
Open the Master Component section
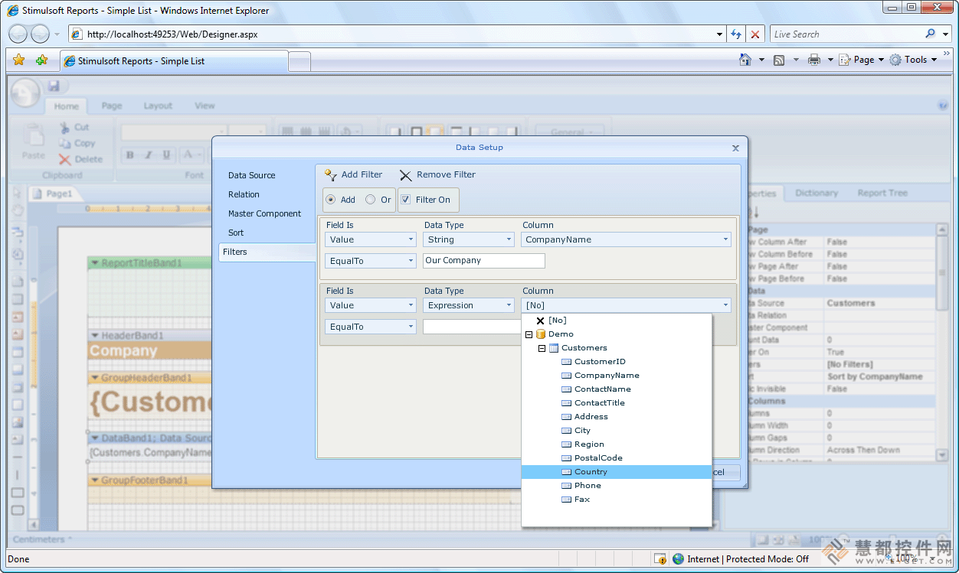264,213
